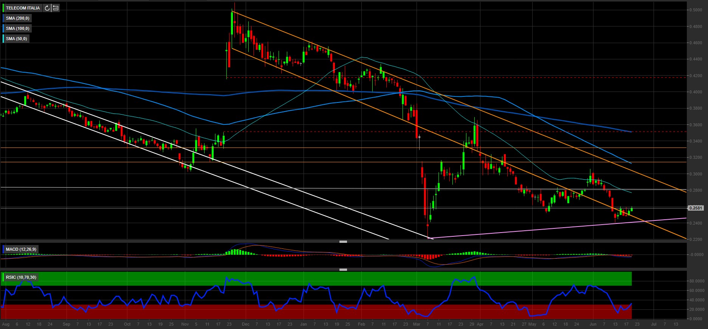Screen dimensions: 708x329
Task: Click the blue color bar beside MACD label
Action: click(3, 249)
